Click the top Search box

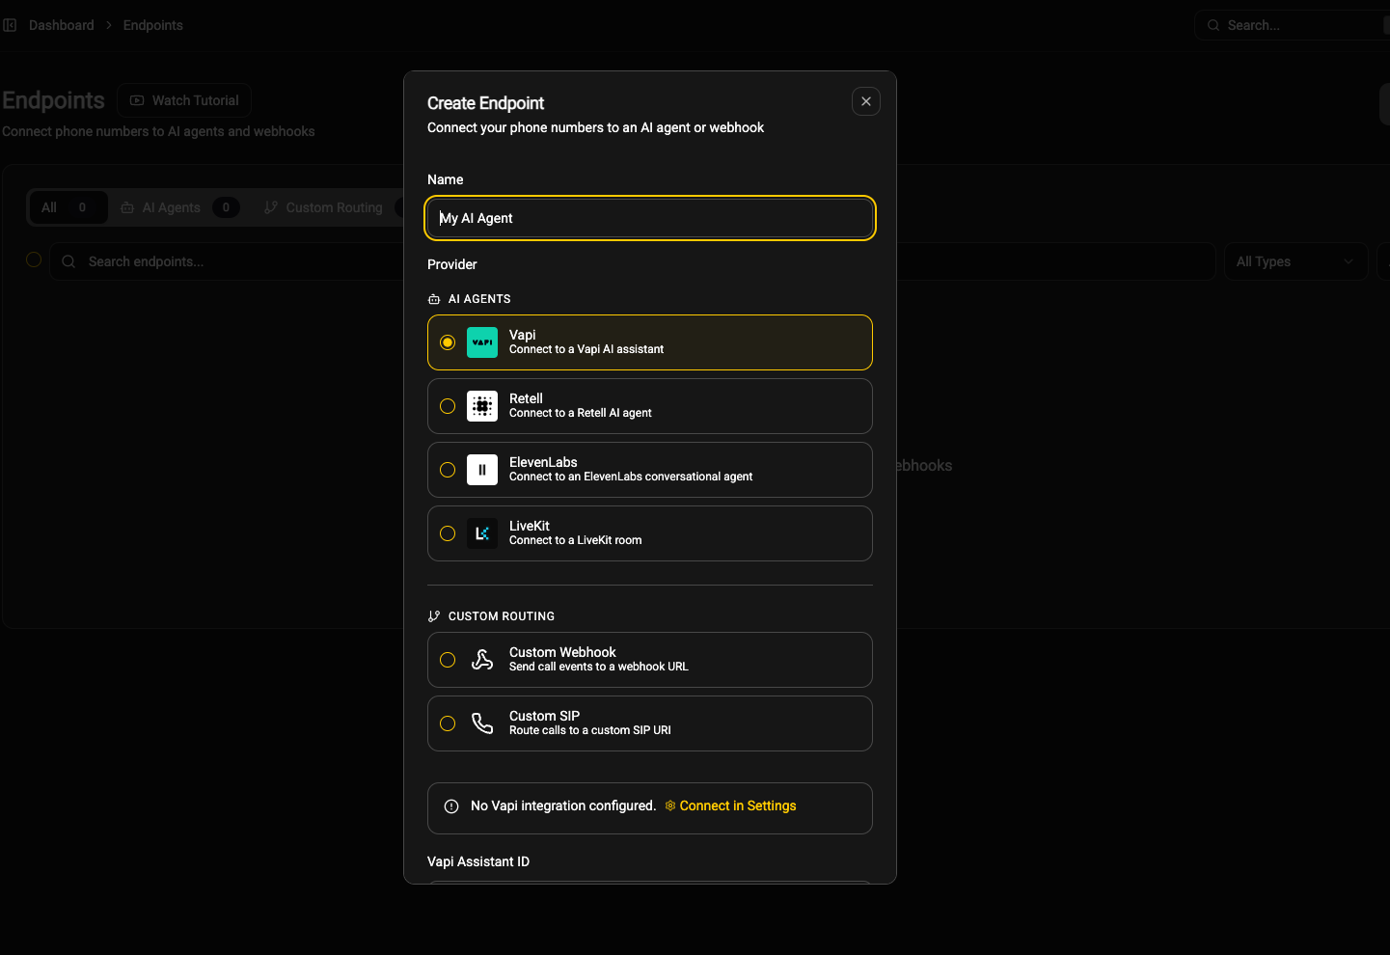pos(1293,25)
